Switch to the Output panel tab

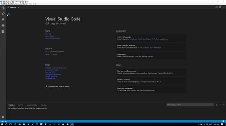click(x=20, y=105)
